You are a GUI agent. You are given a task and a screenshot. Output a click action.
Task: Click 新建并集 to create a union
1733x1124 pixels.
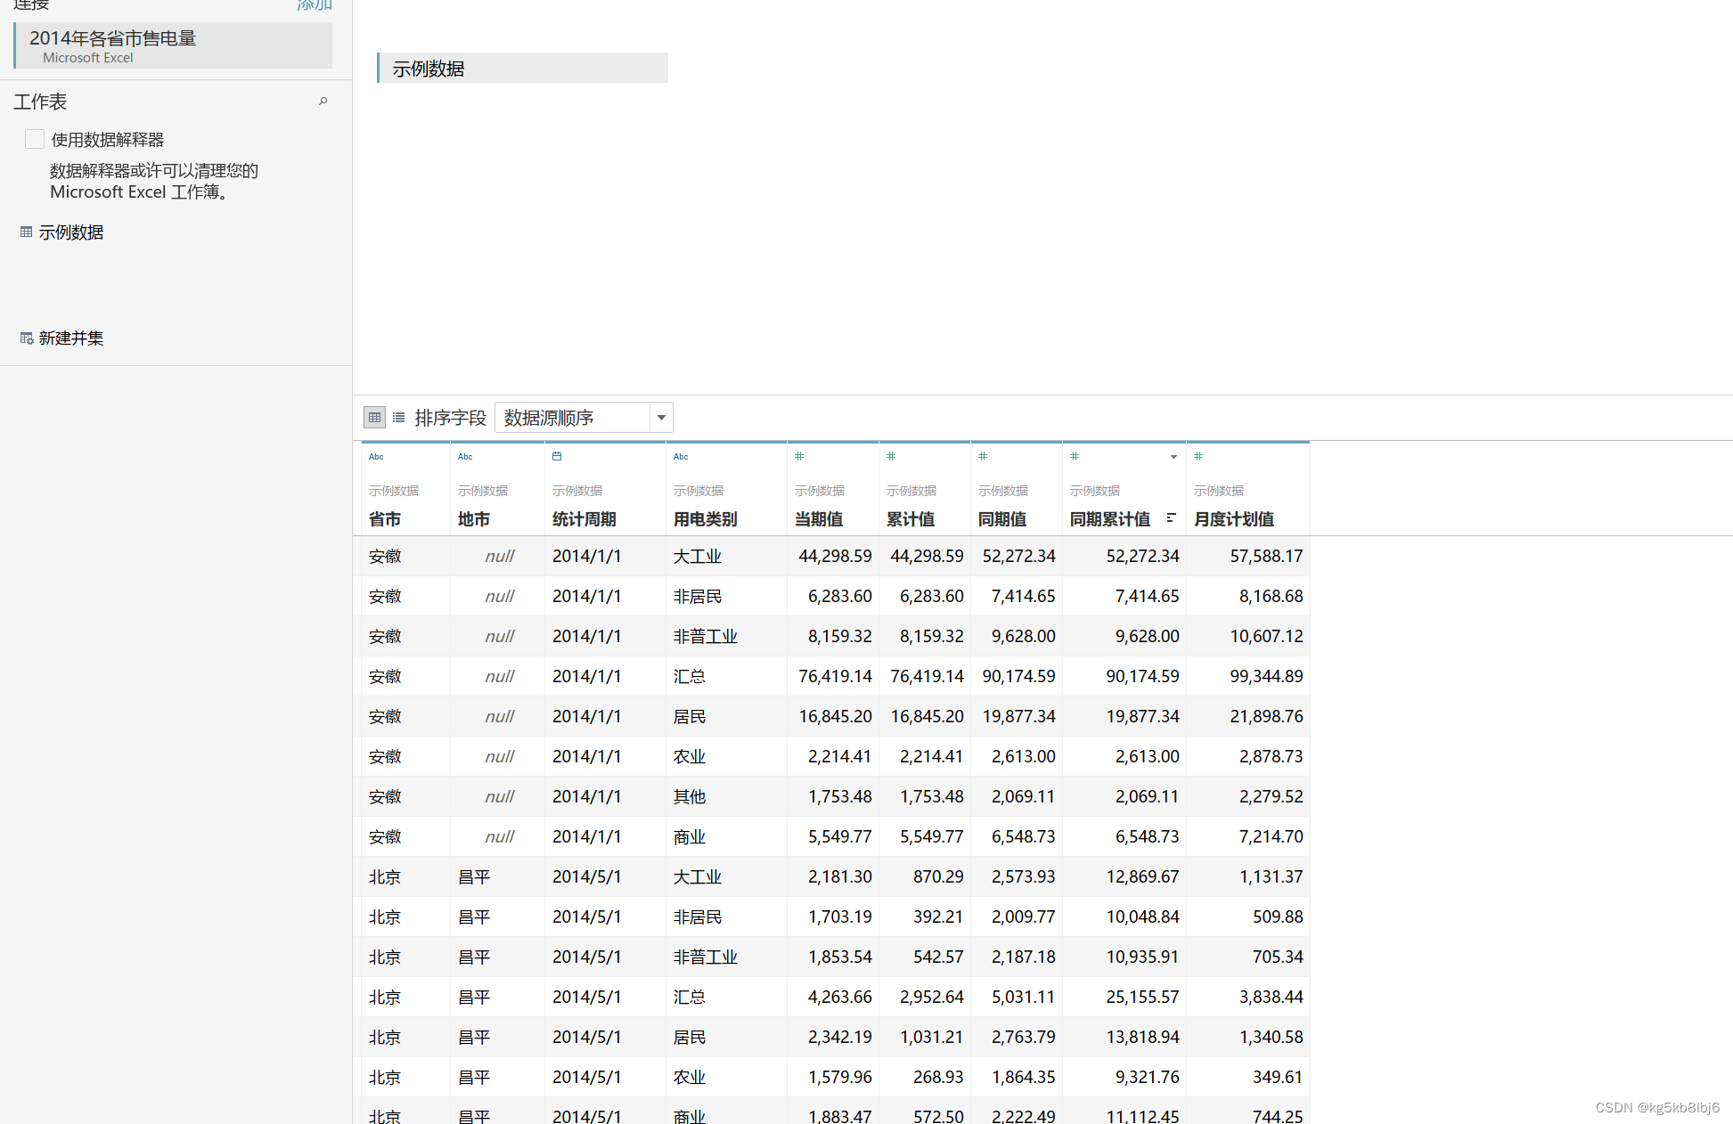point(71,338)
